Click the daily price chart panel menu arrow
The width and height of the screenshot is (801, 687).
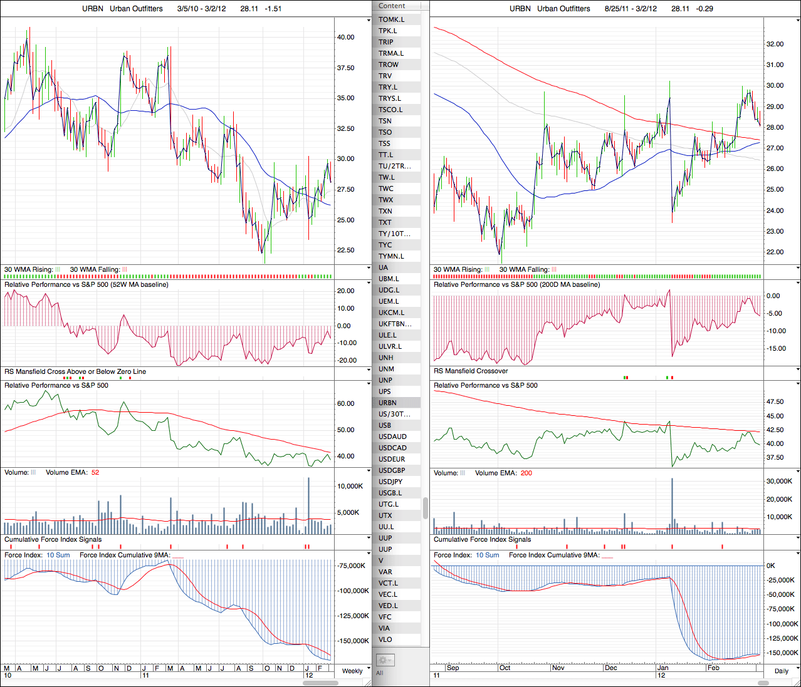pyautogui.click(x=798, y=20)
